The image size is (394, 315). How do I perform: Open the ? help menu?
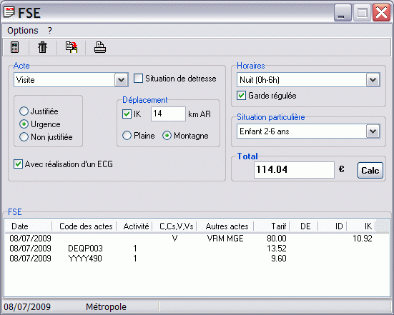50,31
